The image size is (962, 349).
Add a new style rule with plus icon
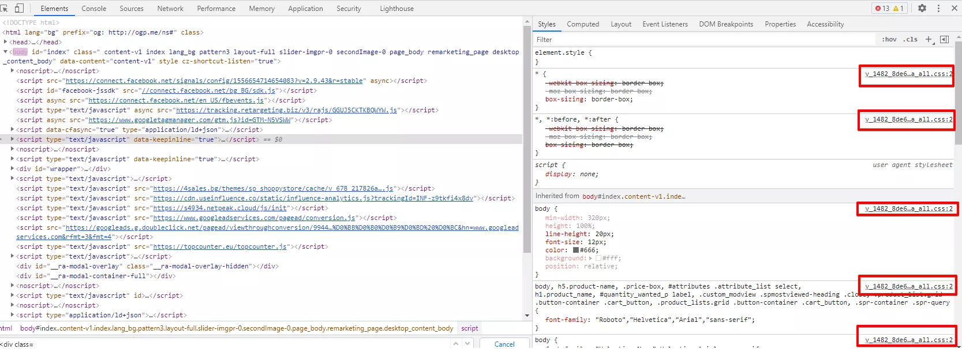(x=929, y=40)
